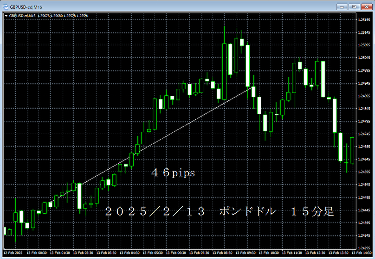The height and width of the screenshot is (259, 375).
Task: Click the 1.25095 price label on the price scale
Action: (x=364, y=45)
